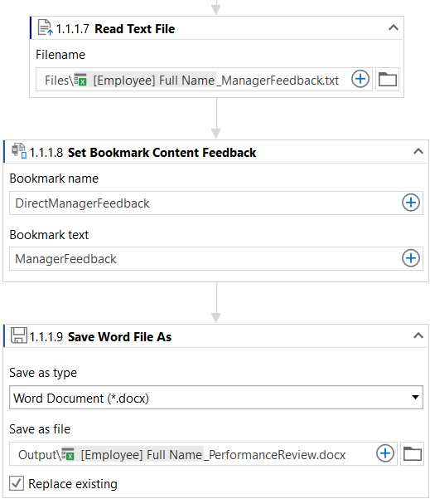Browse folder for Read Text File filename
The height and width of the screenshot is (499, 430).
[388, 79]
